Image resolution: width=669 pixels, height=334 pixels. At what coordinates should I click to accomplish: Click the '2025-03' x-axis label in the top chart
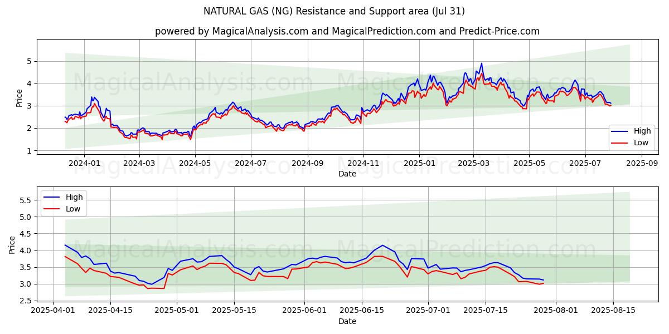473,164
